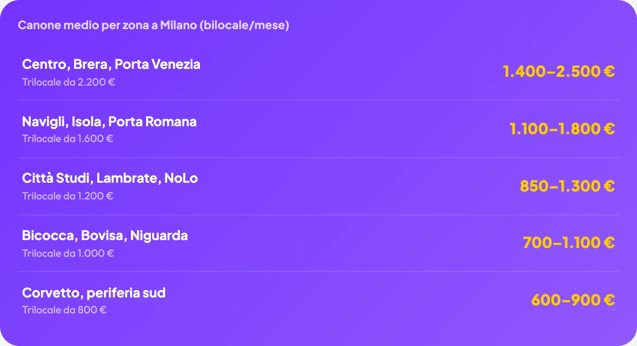Click the 'Trilocale da 800 €' subtitle
Image resolution: width=637 pixels, height=346 pixels.
[x=65, y=310]
